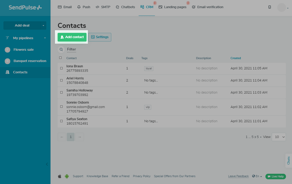Open the Push notifications tab
Image resolution: width=292 pixels, height=184 pixels.
[84, 7]
